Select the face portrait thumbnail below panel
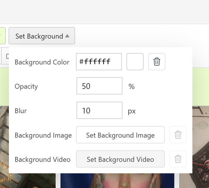This screenshot has height=188, width=209. pyautogui.click(x=117, y=181)
